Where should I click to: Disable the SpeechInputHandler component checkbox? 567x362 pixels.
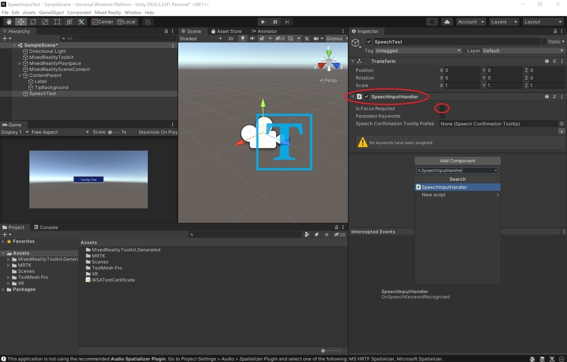[x=367, y=97]
